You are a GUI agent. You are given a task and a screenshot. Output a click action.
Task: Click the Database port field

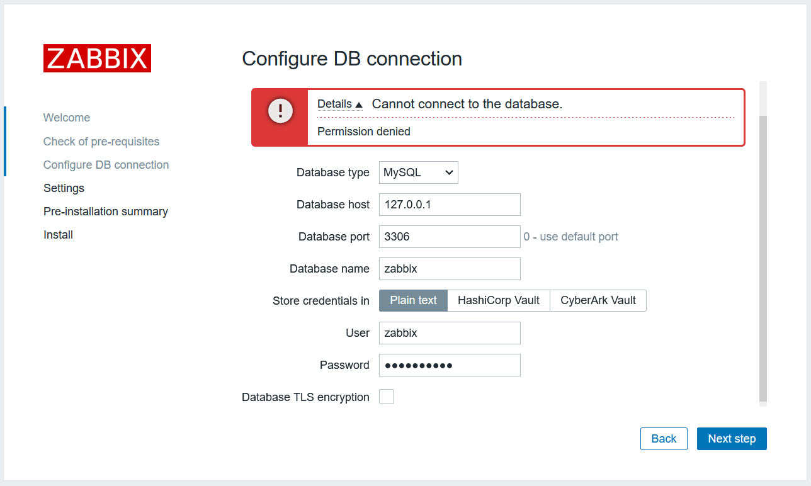(x=450, y=237)
